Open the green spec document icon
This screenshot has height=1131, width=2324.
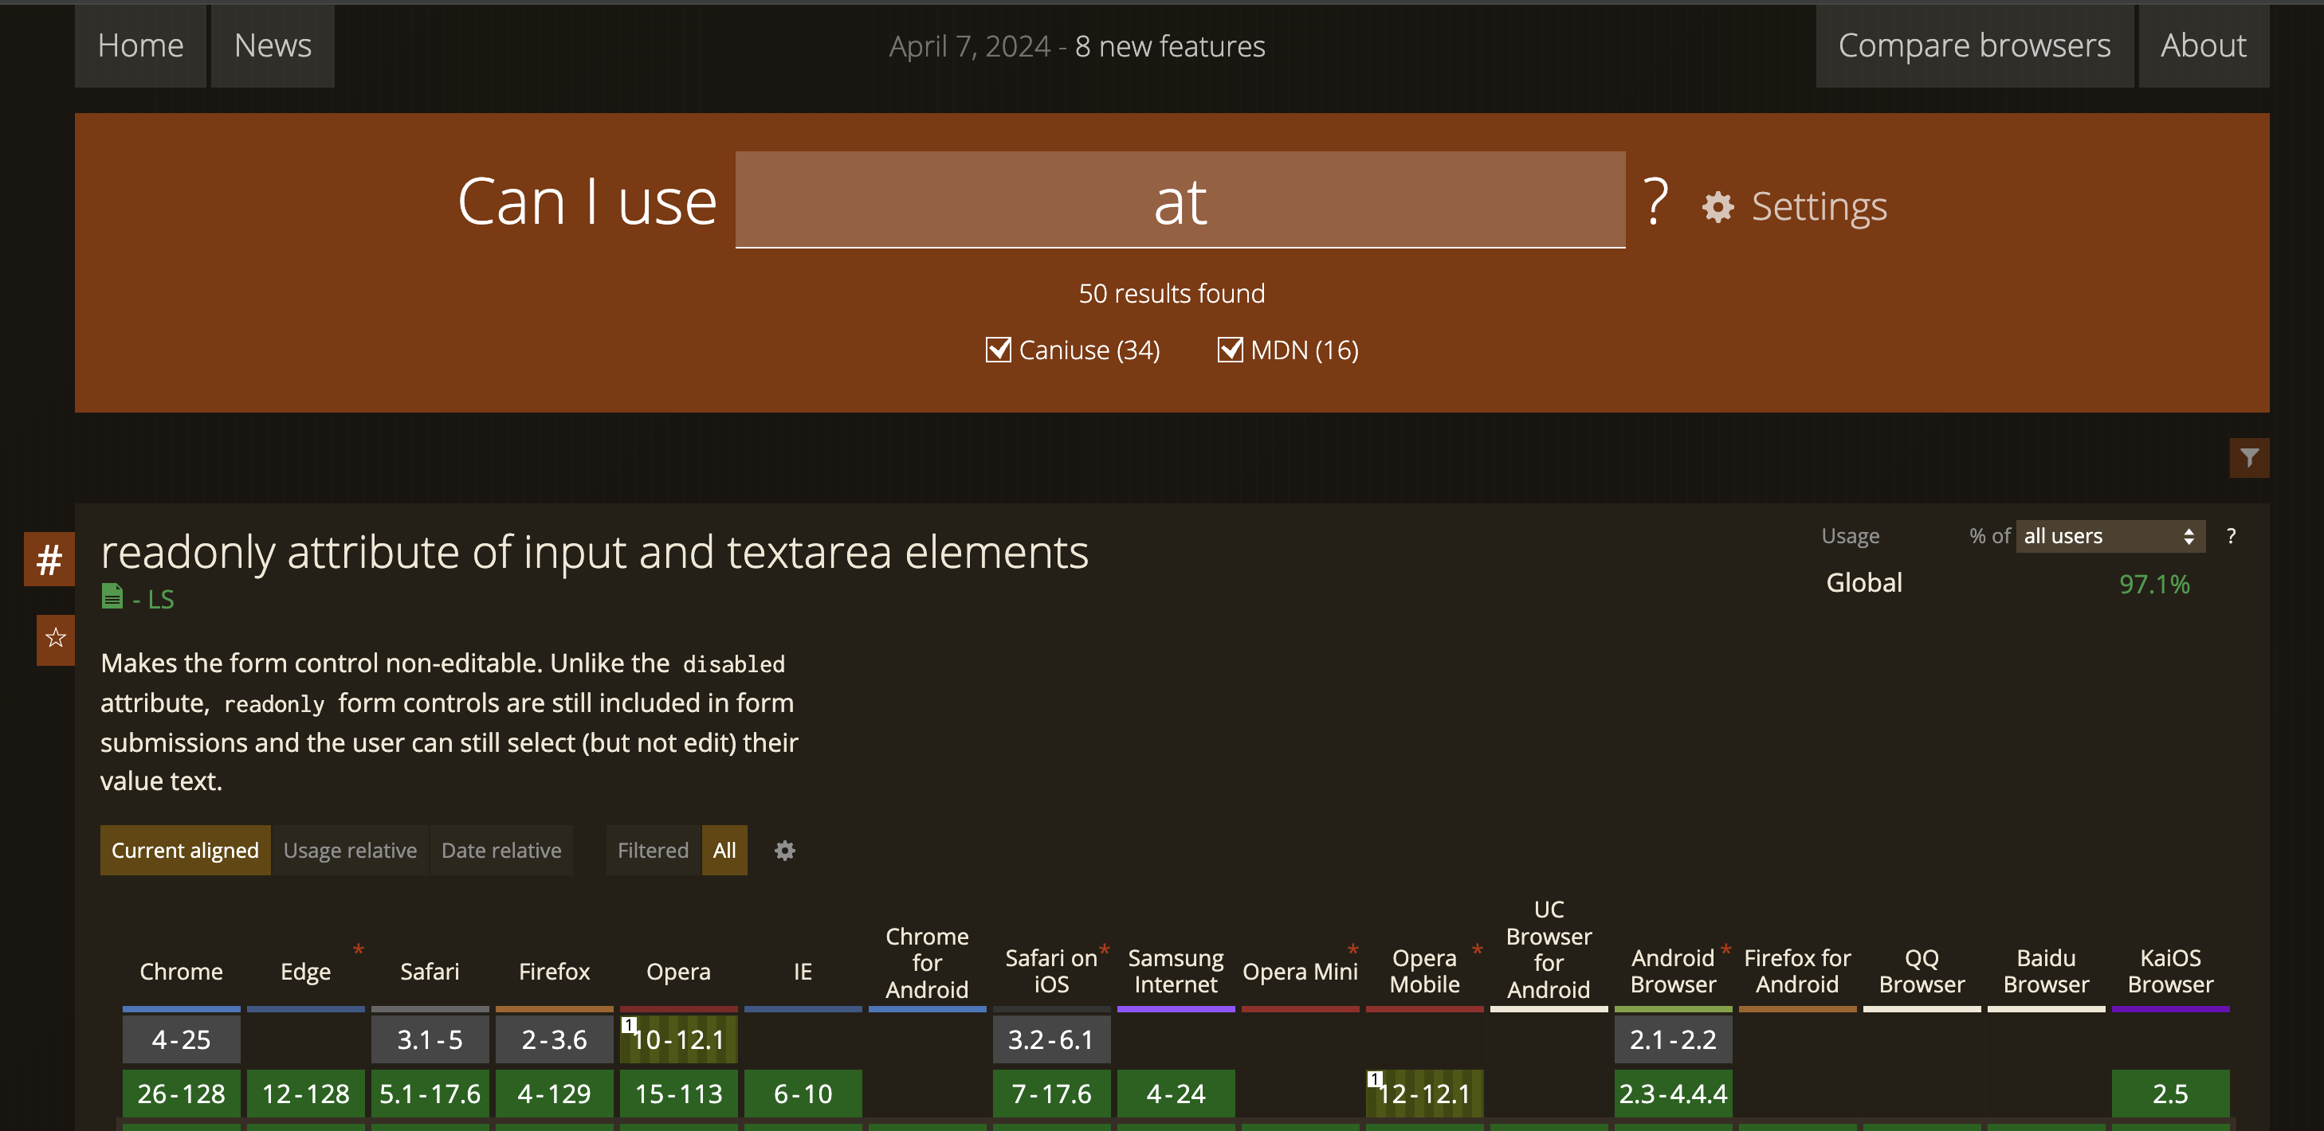click(112, 597)
